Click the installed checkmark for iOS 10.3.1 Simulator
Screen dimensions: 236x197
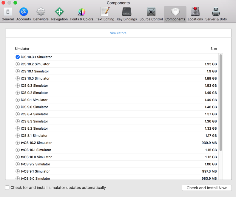18,57
